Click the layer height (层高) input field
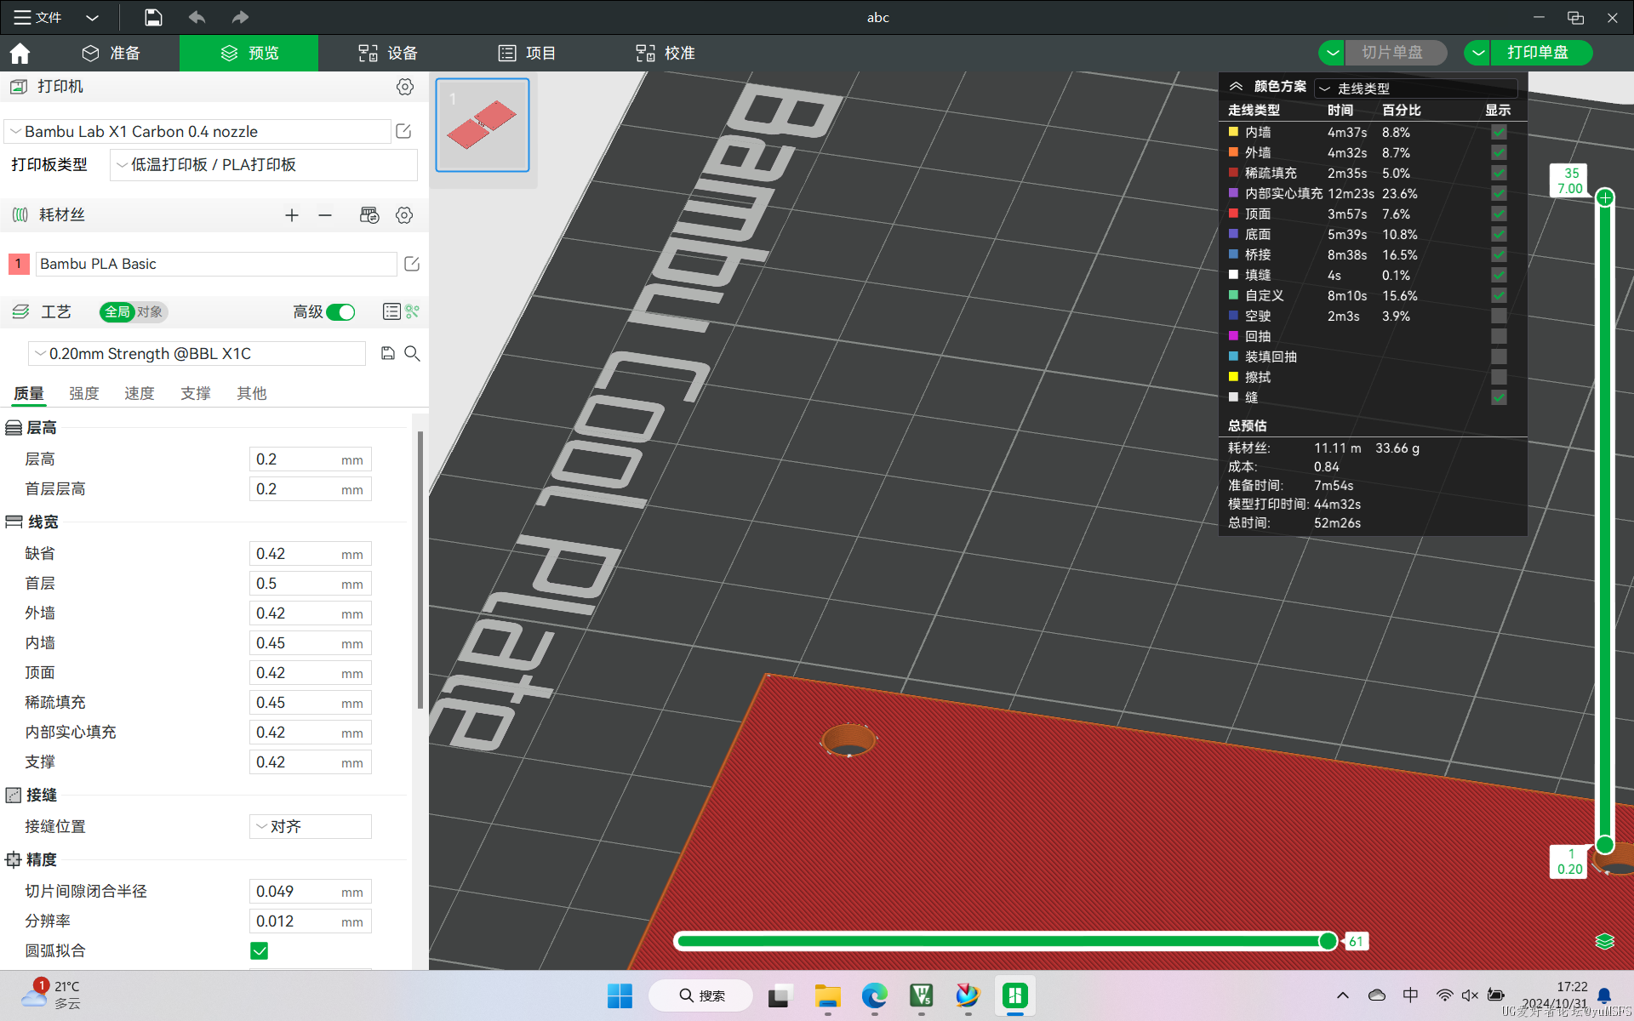This screenshot has height=1021, width=1634. pyautogui.click(x=310, y=459)
